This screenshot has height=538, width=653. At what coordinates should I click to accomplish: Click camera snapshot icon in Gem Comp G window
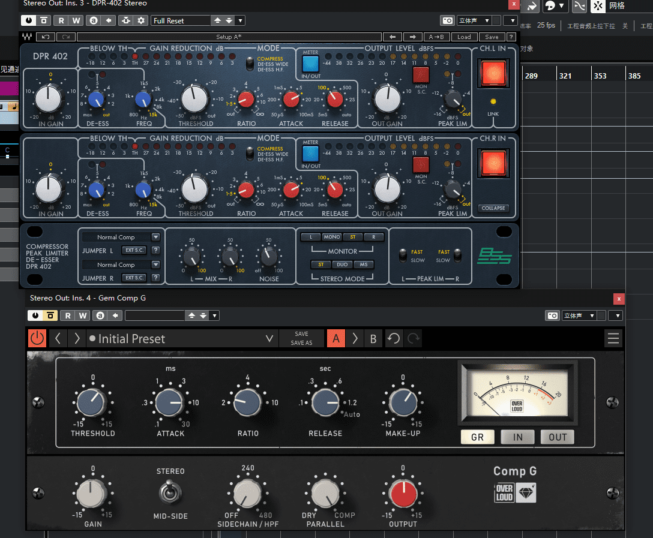(552, 315)
